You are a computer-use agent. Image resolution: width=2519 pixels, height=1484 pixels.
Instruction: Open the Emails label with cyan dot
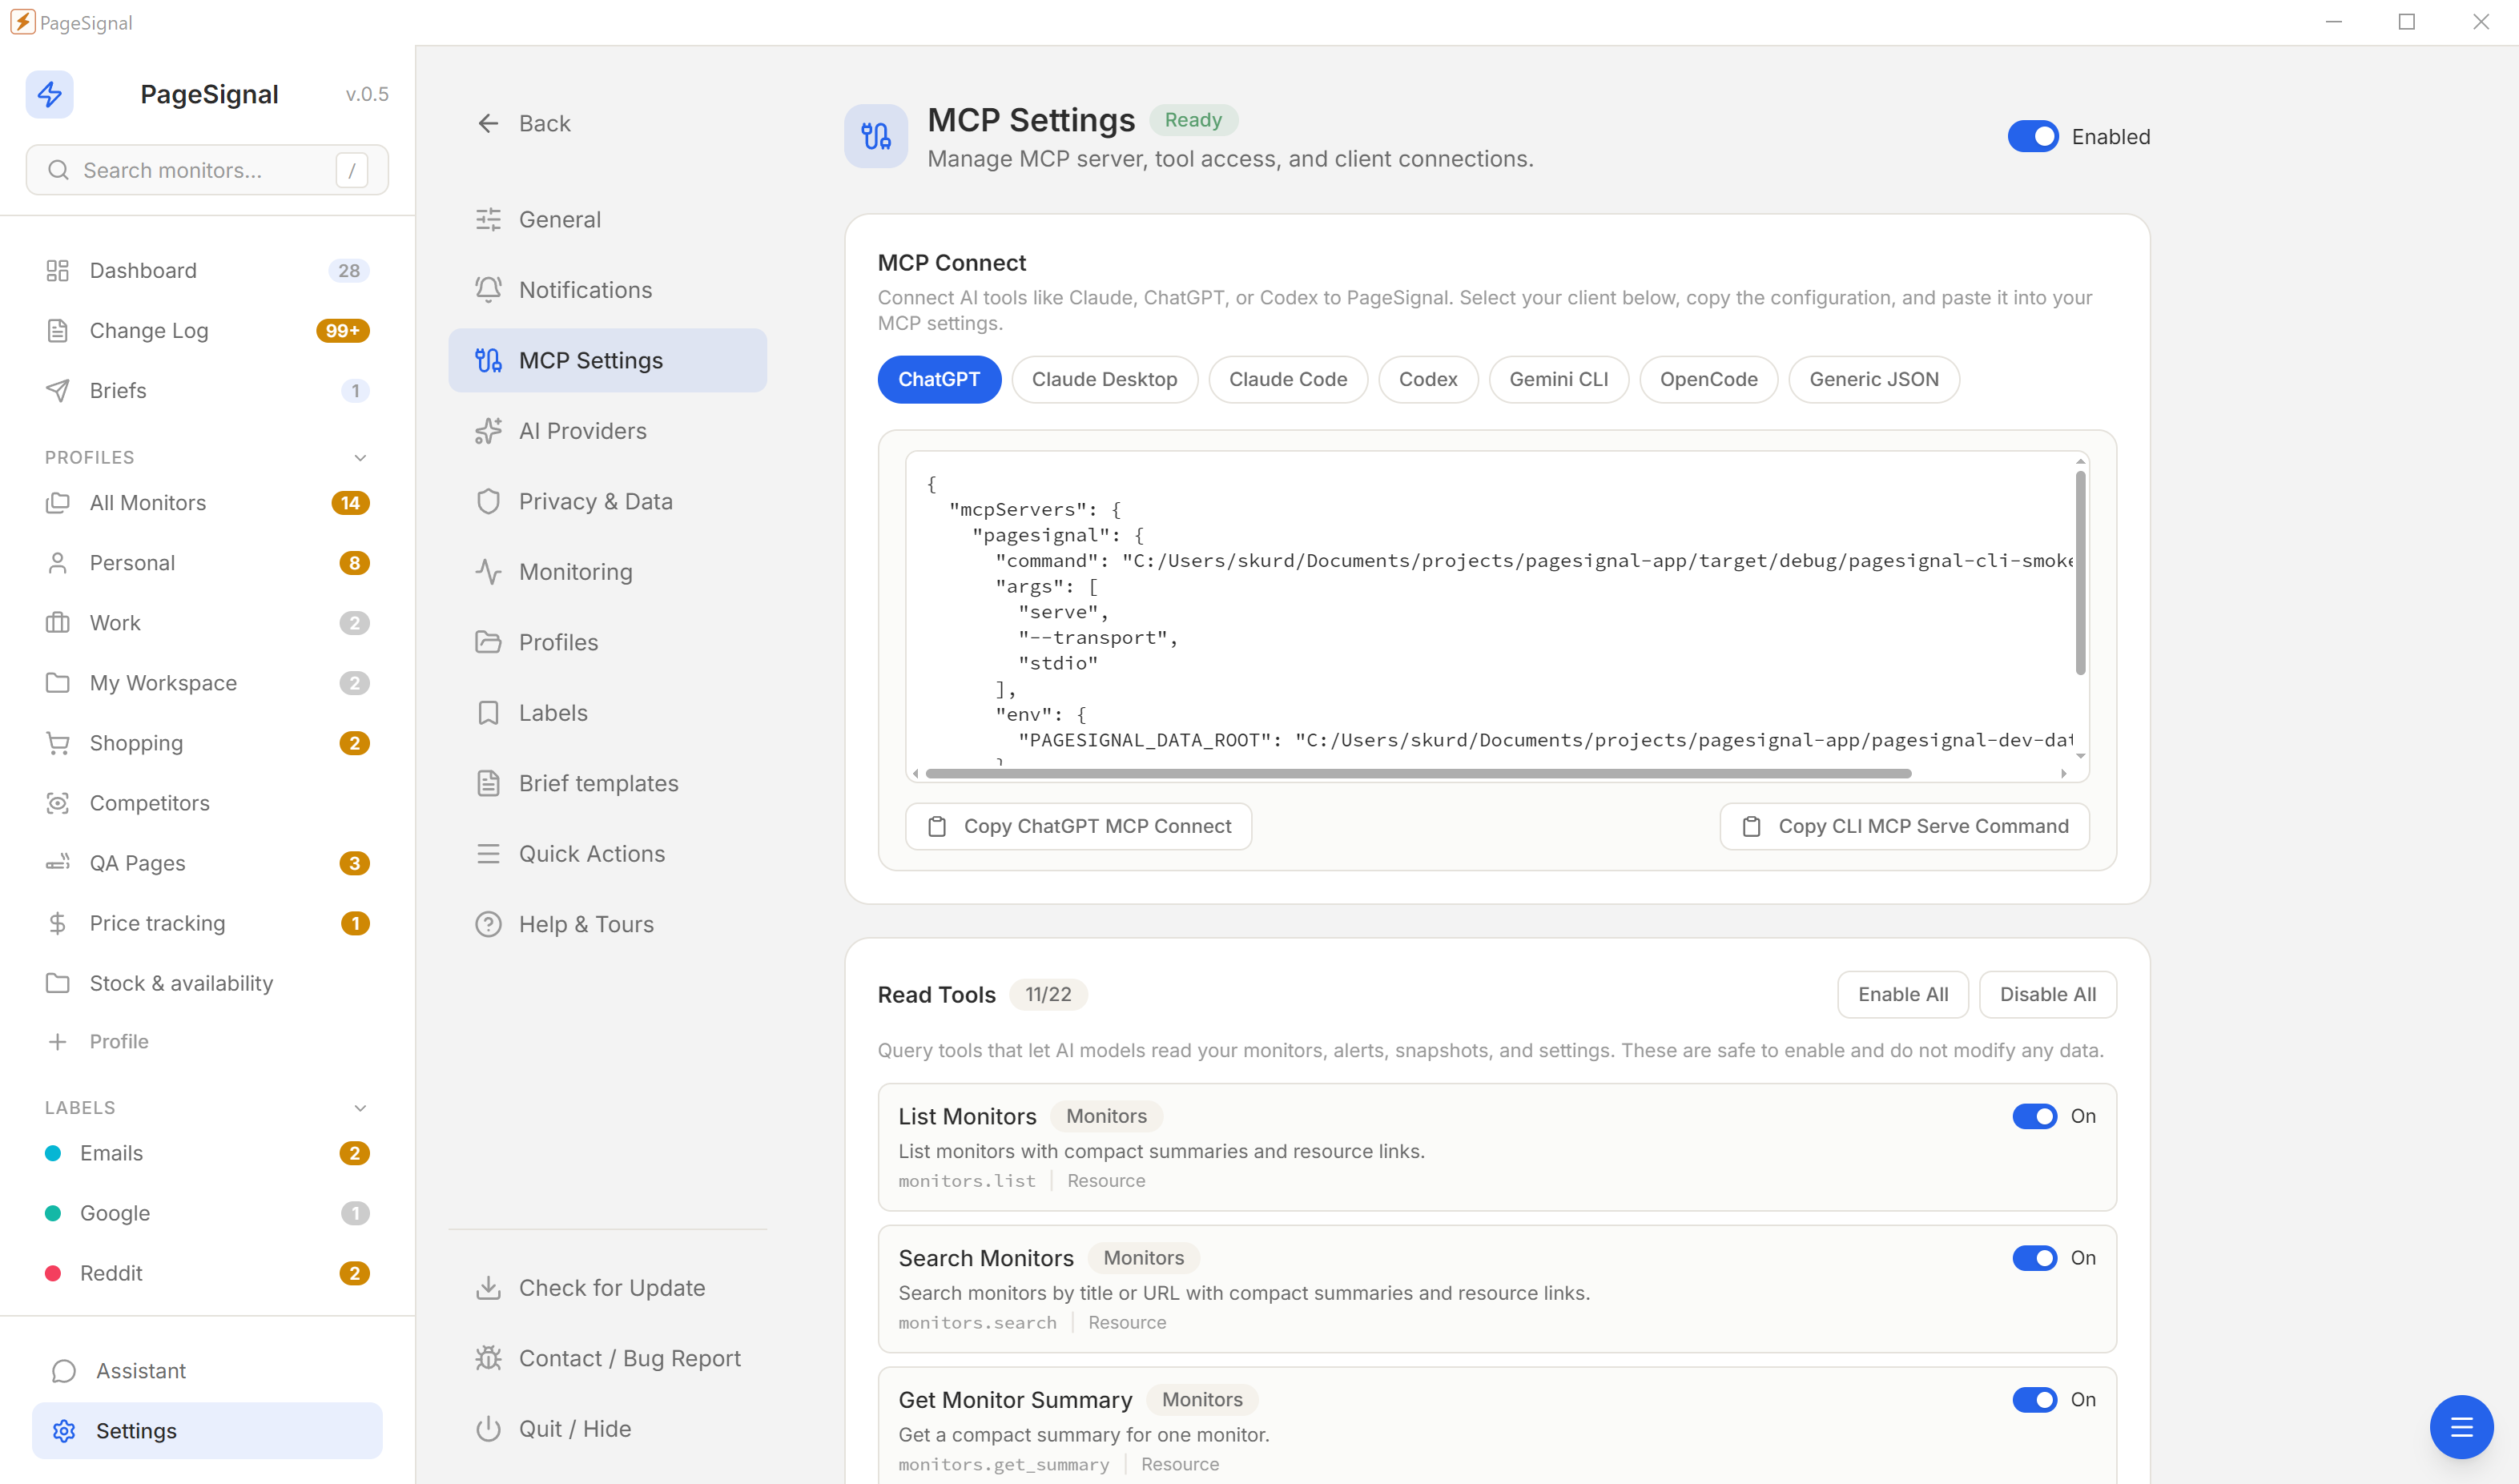click(x=207, y=1153)
